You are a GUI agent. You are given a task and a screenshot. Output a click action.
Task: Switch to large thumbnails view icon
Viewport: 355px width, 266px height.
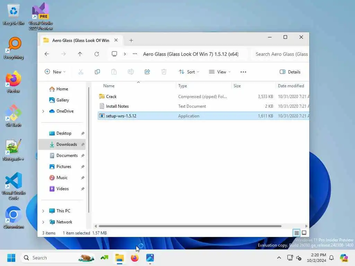304,233
